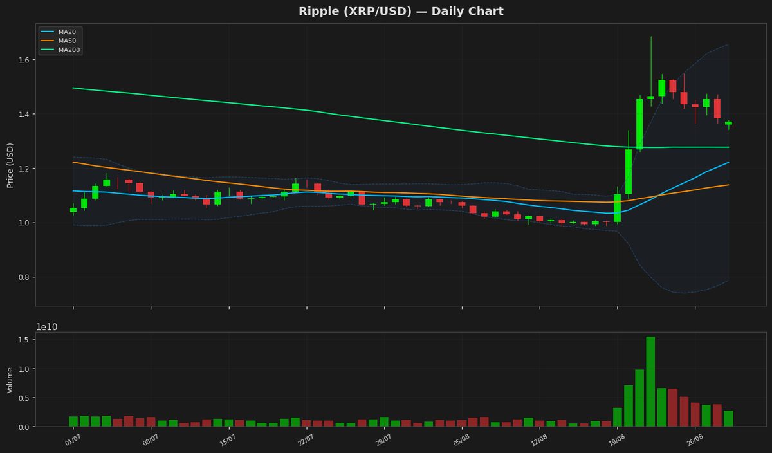
Task: Click the 15/07 date label
Action: point(228,440)
